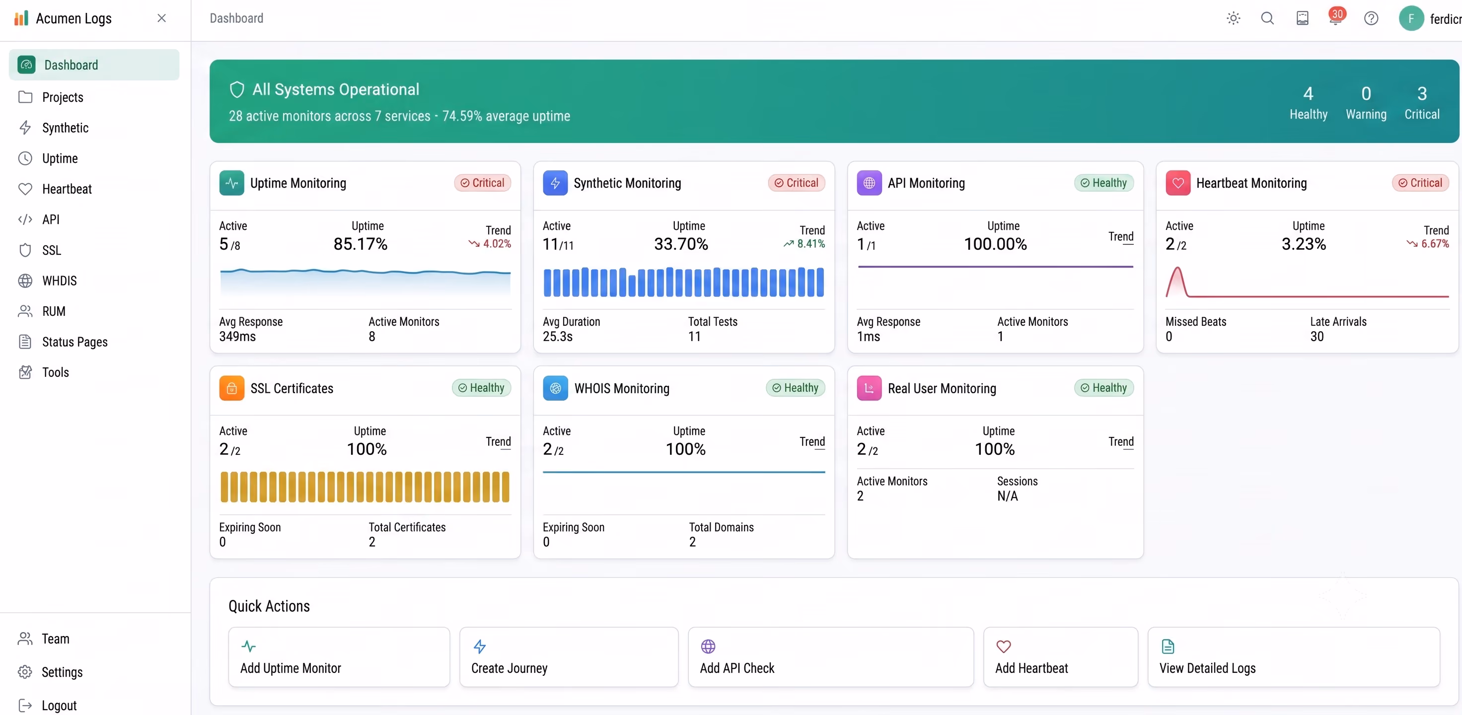Screen dimensions: 1462x715
Task: Click the Synthetic Monitoring lightning icon
Action: tap(555, 183)
